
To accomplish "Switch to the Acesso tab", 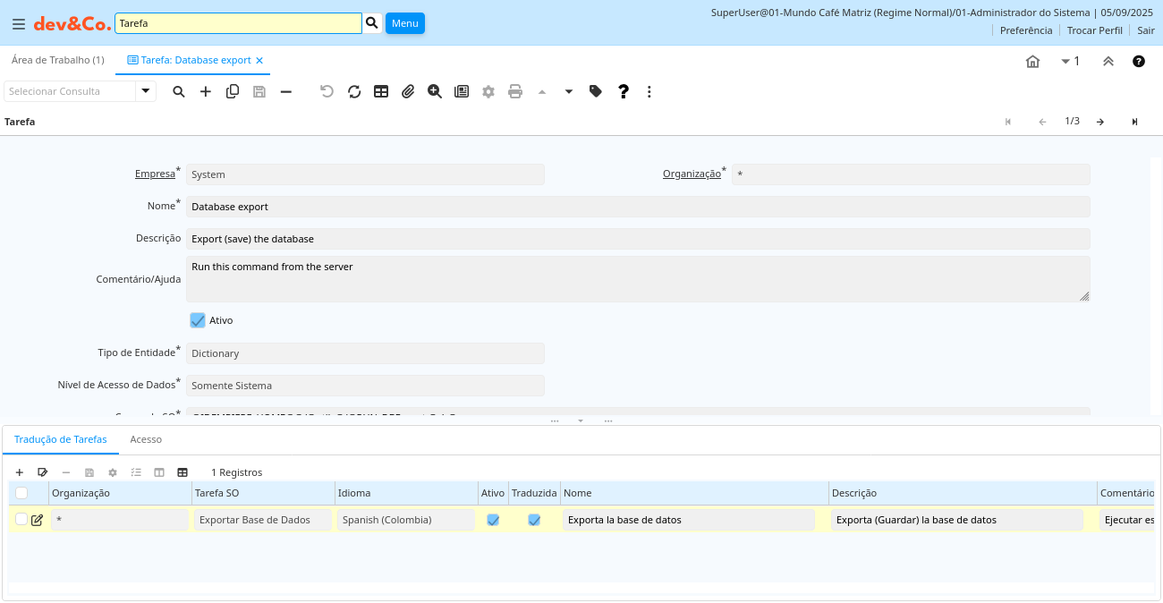I will [x=146, y=439].
